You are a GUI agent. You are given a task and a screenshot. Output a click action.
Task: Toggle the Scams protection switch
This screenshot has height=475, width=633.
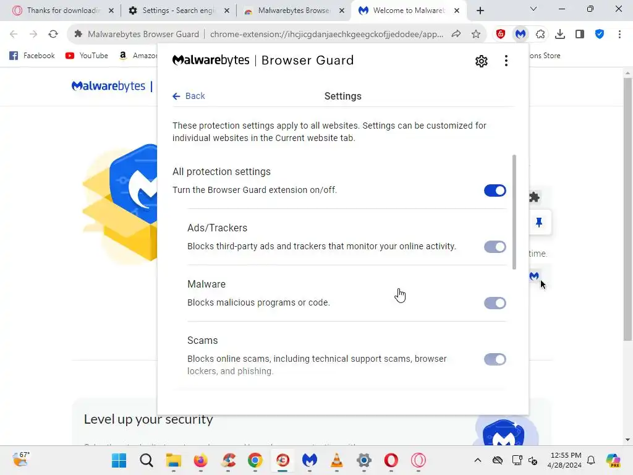(495, 359)
